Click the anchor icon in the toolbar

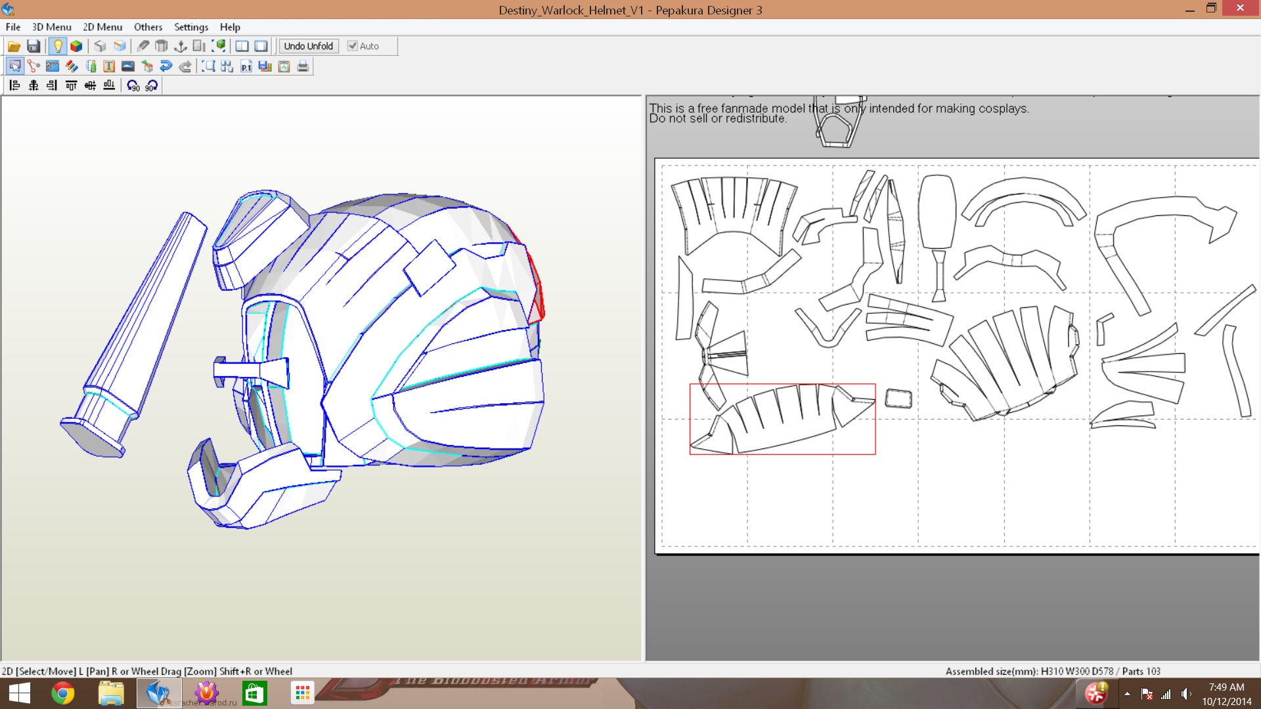[x=181, y=46]
